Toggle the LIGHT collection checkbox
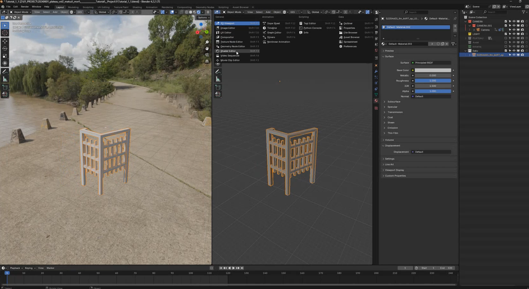 [x=506, y=34]
